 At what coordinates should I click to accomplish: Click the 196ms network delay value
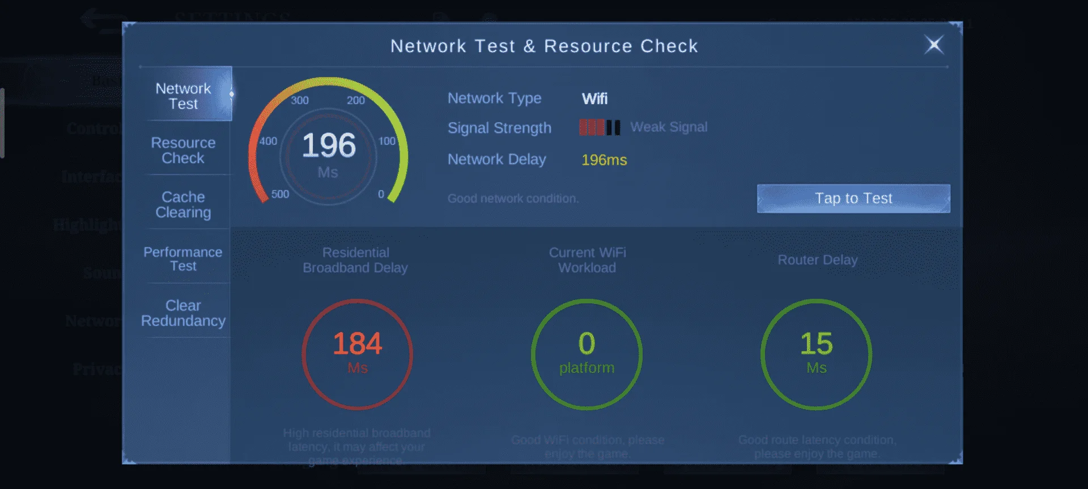click(604, 160)
